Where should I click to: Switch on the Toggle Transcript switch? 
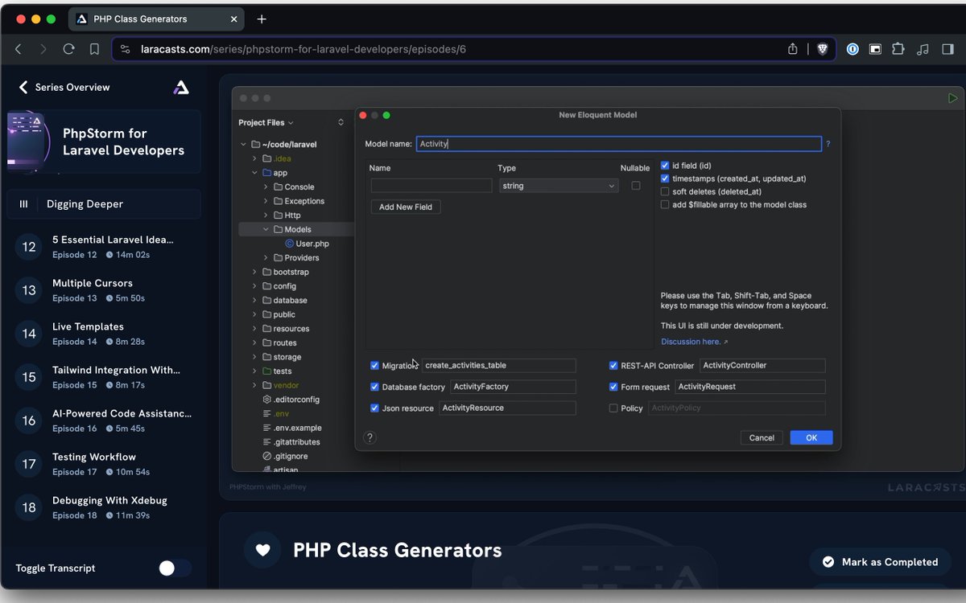175,568
